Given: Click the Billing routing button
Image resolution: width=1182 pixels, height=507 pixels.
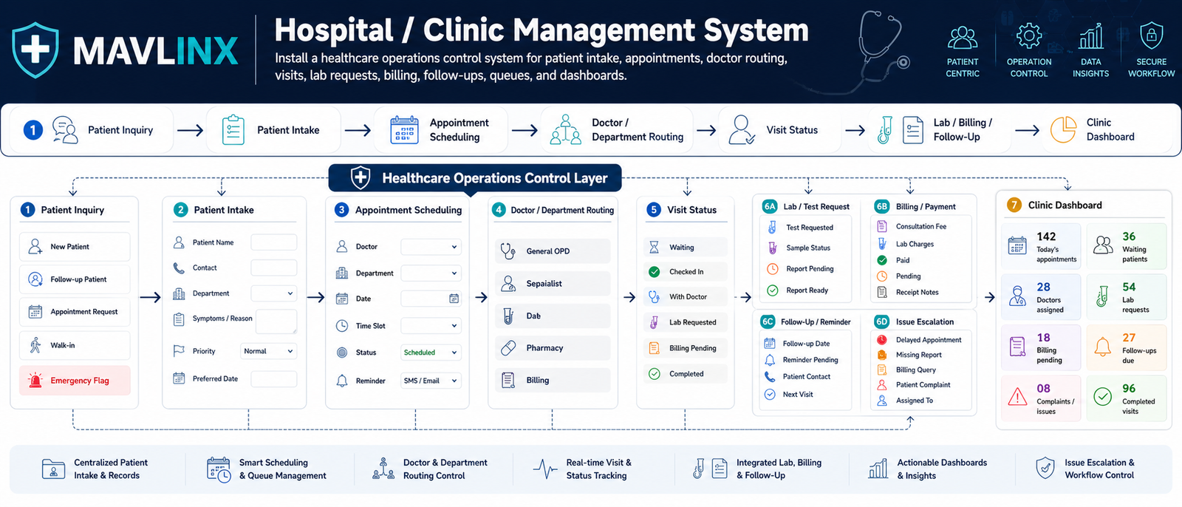Looking at the screenshot, I should pyautogui.click(x=553, y=381).
